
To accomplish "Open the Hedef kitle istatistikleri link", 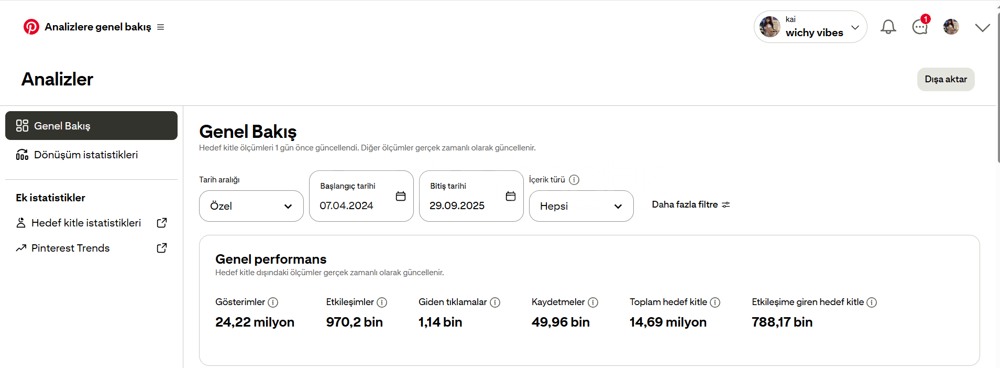I will point(86,223).
